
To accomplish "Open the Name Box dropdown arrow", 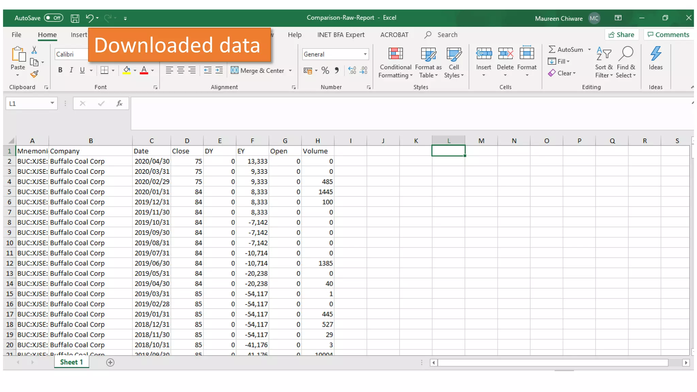I will [x=52, y=103].
